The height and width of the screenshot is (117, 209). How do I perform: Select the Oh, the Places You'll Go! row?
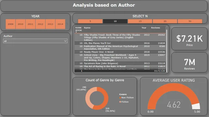click(x=120, y=43)
